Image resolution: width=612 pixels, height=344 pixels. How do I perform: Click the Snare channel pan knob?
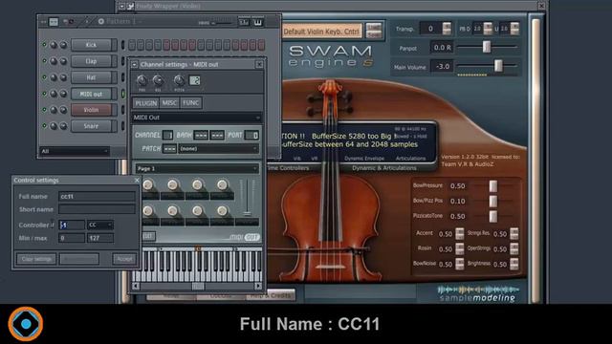click(x=54, y=126)
